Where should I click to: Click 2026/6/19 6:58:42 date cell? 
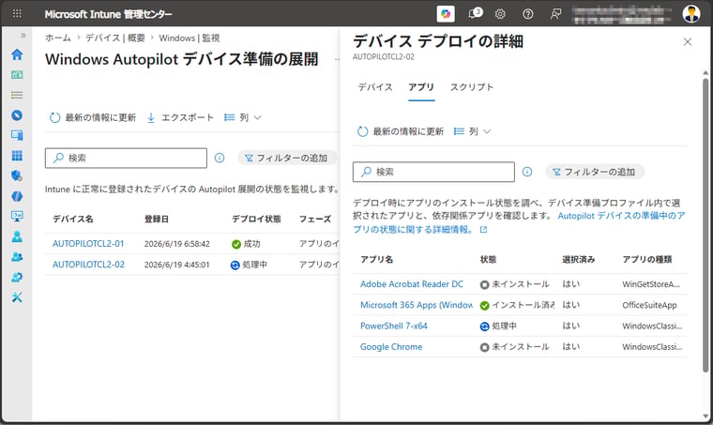point(177,244)
